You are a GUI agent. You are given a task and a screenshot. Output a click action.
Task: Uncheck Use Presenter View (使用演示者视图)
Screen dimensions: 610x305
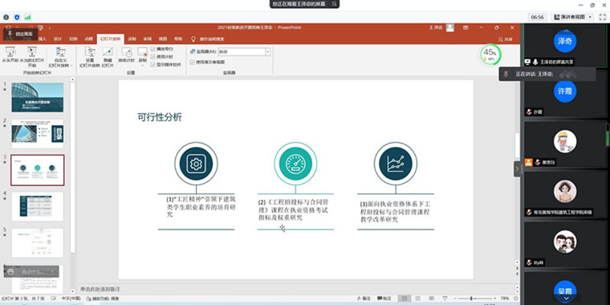[x=192, y=62]
